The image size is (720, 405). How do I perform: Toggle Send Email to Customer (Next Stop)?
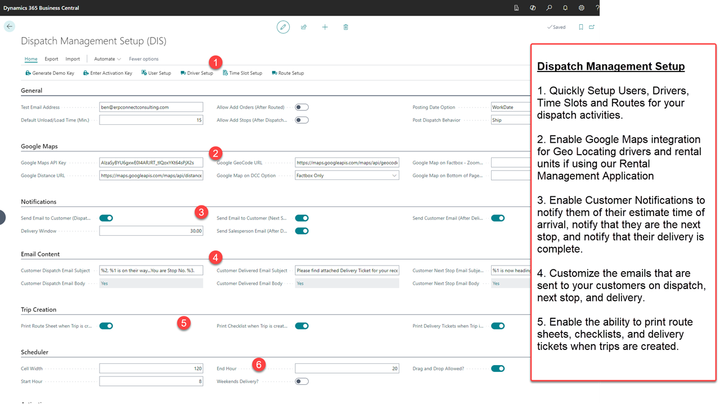click(x=302, y=218)
